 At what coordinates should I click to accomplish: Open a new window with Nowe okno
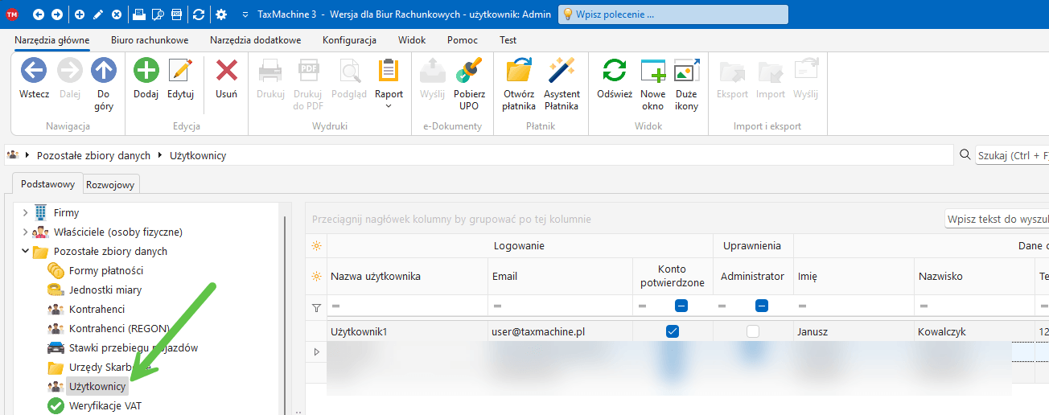(652, 72)
